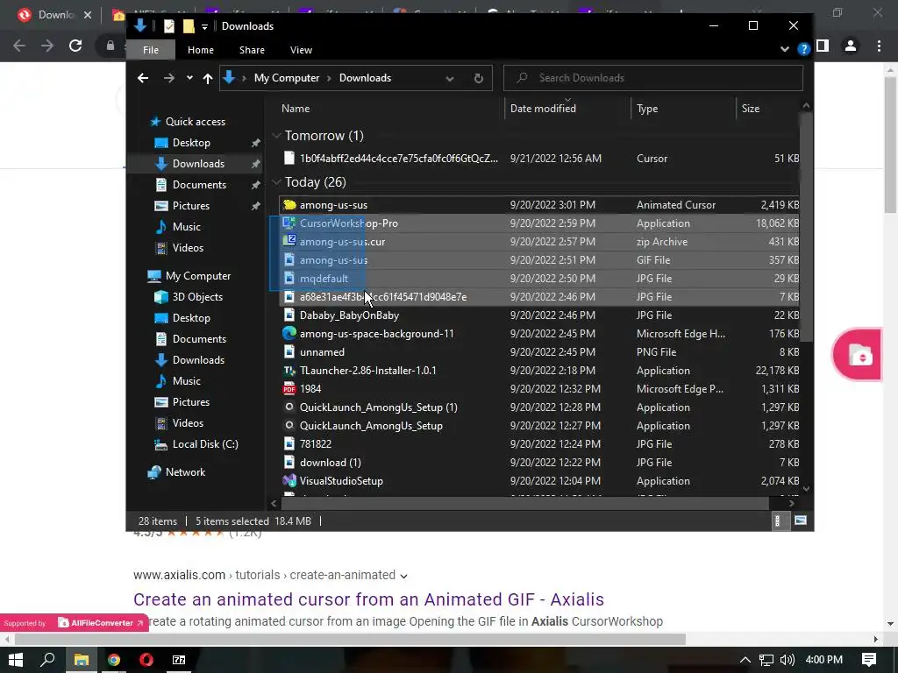Open Chrome three-dot menu

point(879,46)
